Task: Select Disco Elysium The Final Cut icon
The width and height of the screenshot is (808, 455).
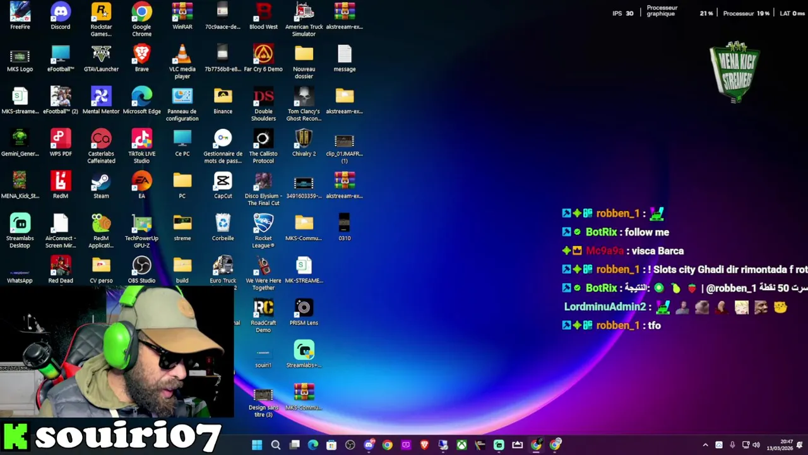Action: (263, 189)
